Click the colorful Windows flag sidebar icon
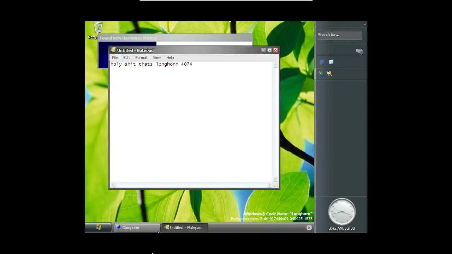452x254 pixels. pyautogui.click(x=321, y=74)
